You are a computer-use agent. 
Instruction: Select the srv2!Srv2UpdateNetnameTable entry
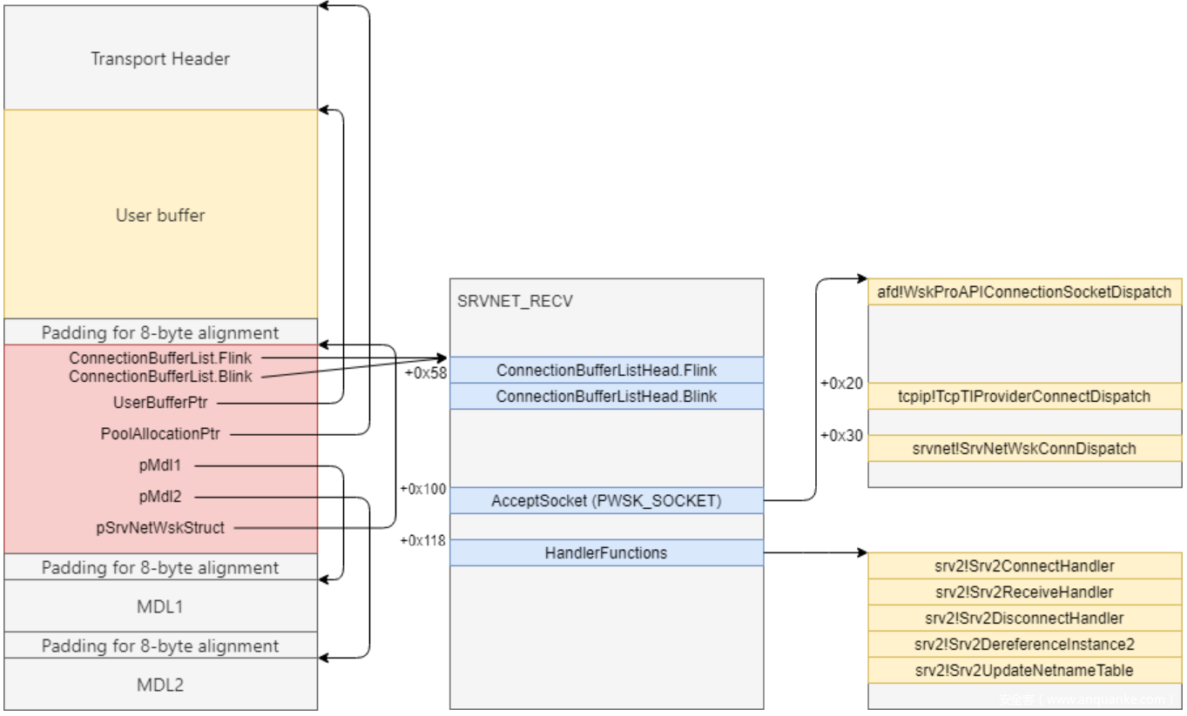1024,671
